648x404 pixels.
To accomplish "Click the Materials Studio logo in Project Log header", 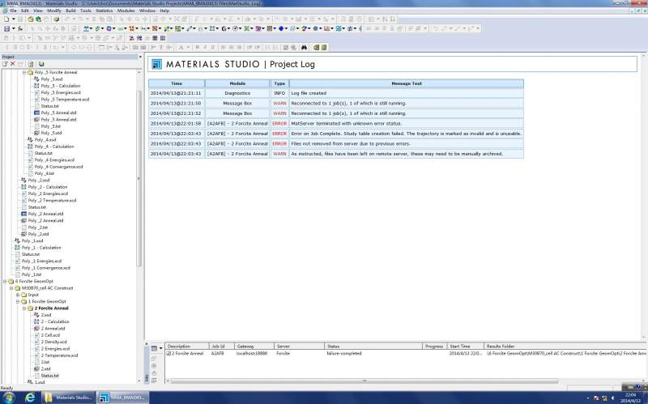I will (x=156, y=64).
